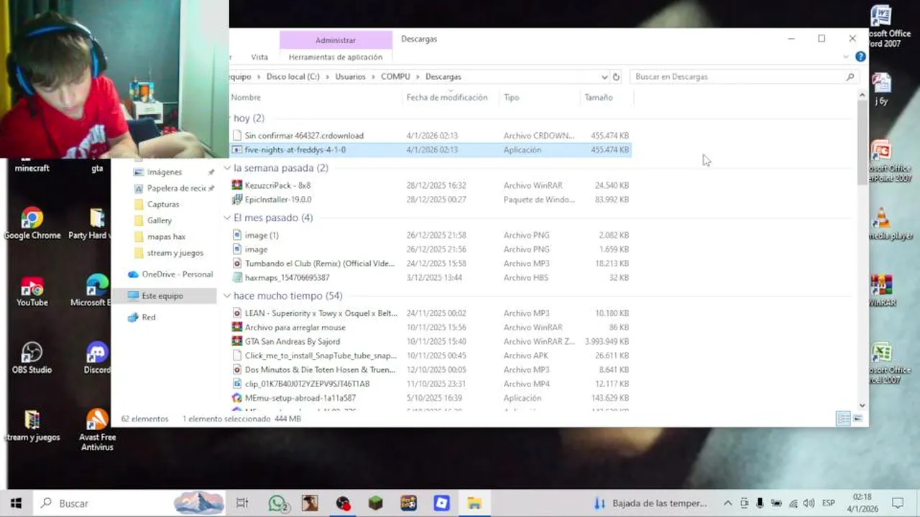The image size is (920, 517).
Task: Open Herramientas de aplicación tab
Action: click(336, 57)
